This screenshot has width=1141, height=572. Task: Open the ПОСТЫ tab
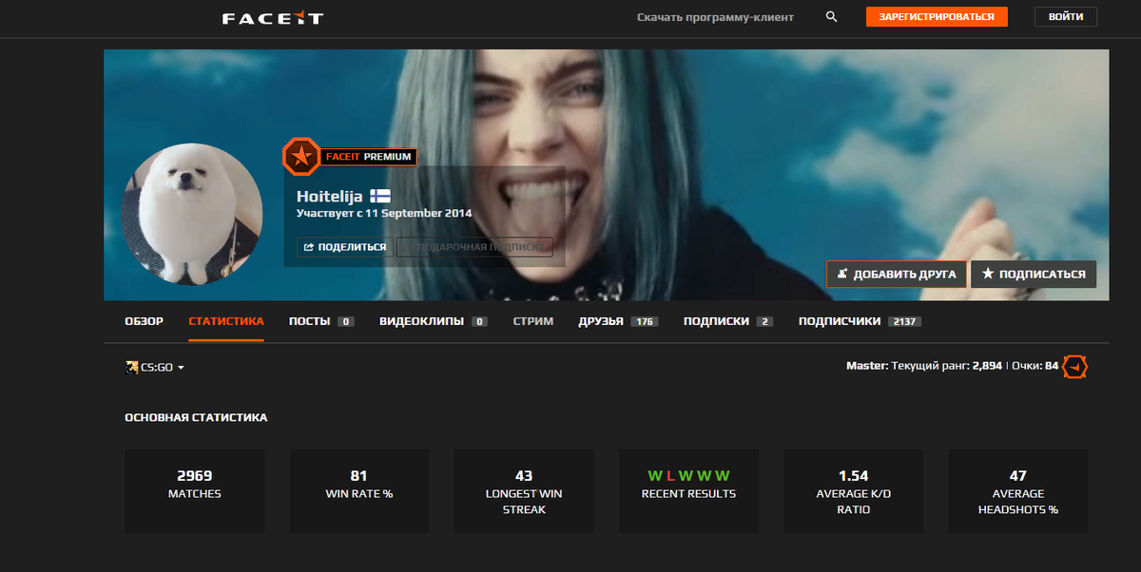(x=321, y=322)
